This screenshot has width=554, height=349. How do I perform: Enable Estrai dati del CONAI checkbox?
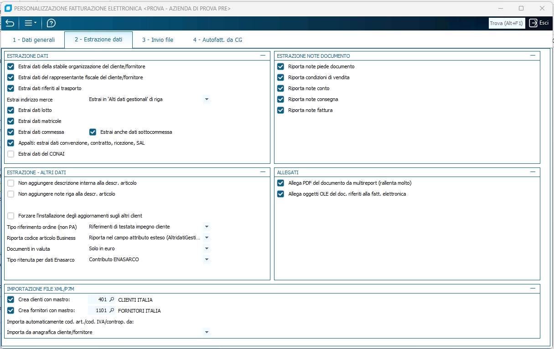coord(11,154)
